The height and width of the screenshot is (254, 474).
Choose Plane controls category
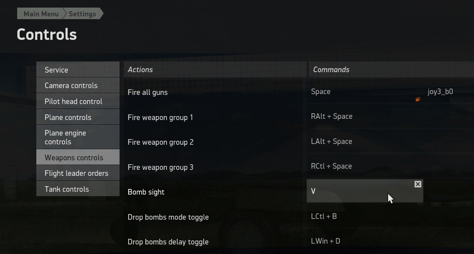(77, 118)
